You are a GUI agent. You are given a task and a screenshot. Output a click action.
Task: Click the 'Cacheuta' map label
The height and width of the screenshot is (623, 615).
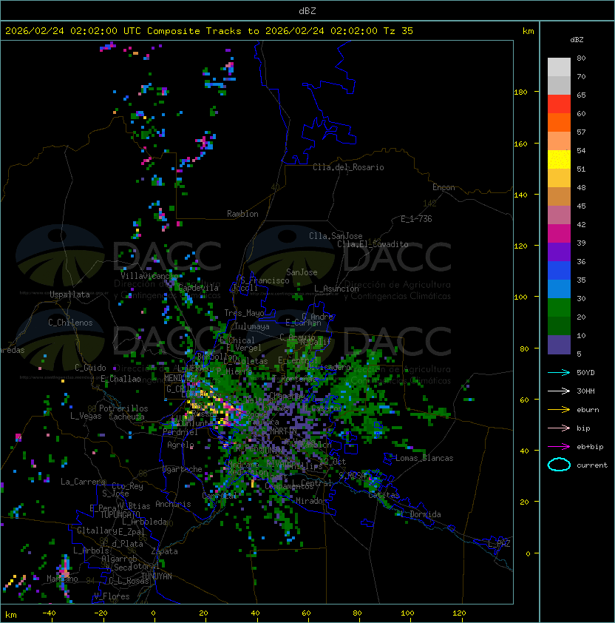point(126,417)
